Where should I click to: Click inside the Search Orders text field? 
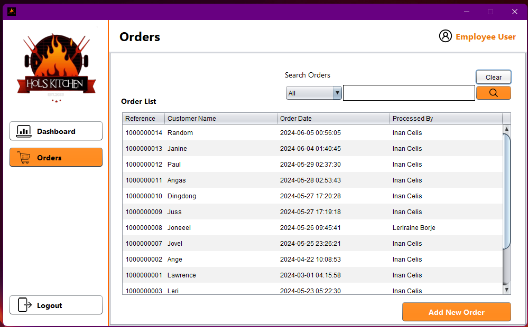[x=409, y=93]
